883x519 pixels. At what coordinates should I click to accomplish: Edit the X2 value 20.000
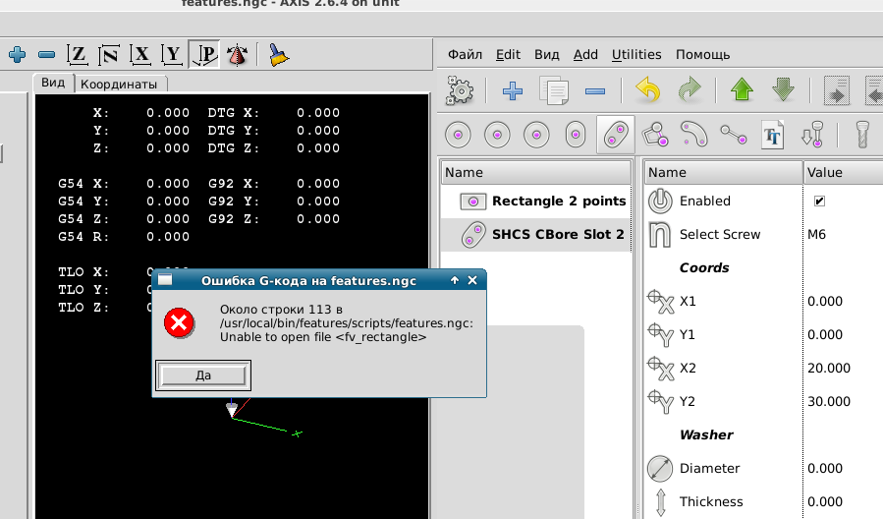click(829, 368)
